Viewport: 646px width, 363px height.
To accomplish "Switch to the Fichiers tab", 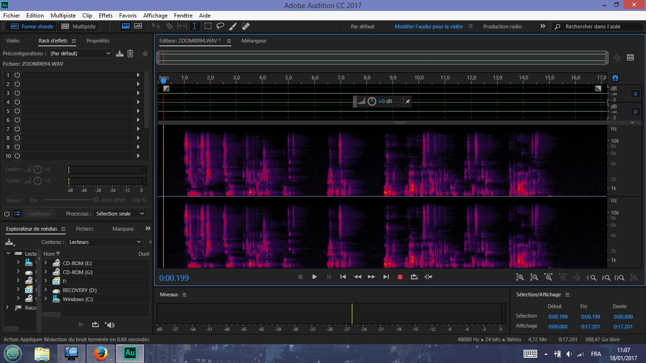I will 85,229.
